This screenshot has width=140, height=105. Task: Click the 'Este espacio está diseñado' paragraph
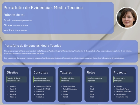[x=64, y=58]
